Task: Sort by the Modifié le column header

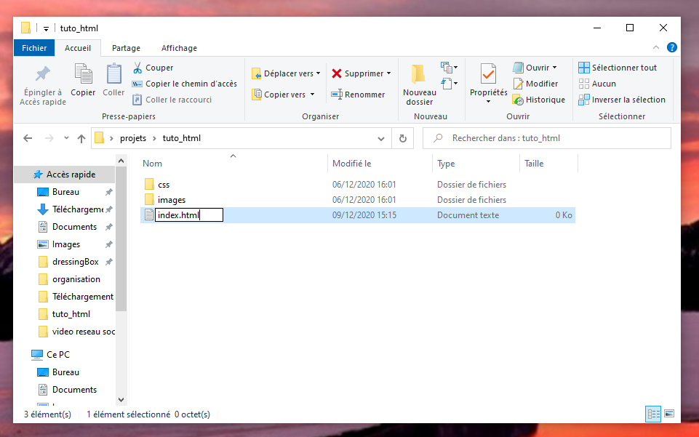Action: pyautogui.click(x=352, y=164)
